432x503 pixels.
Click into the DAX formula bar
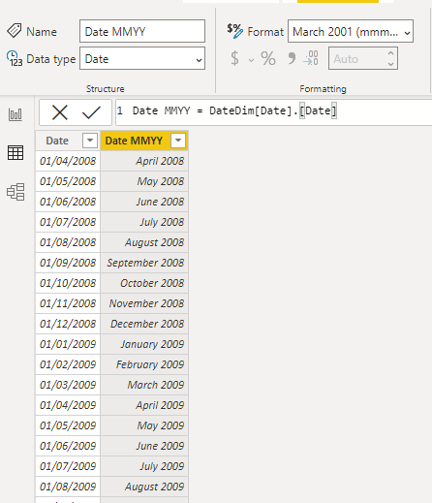point(274,111)
